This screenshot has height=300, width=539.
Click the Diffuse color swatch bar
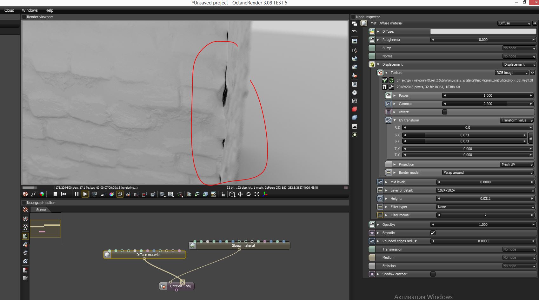483,31
